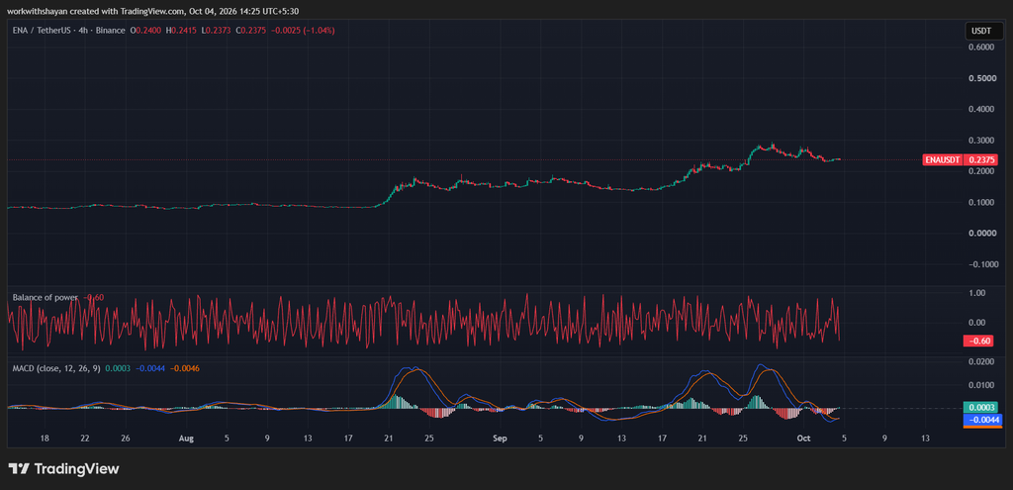Click the −0.60 value beside the Balance of power label
Viewport: 1013px width, 490px height.
pyautogui.click(x=93, y=297)
